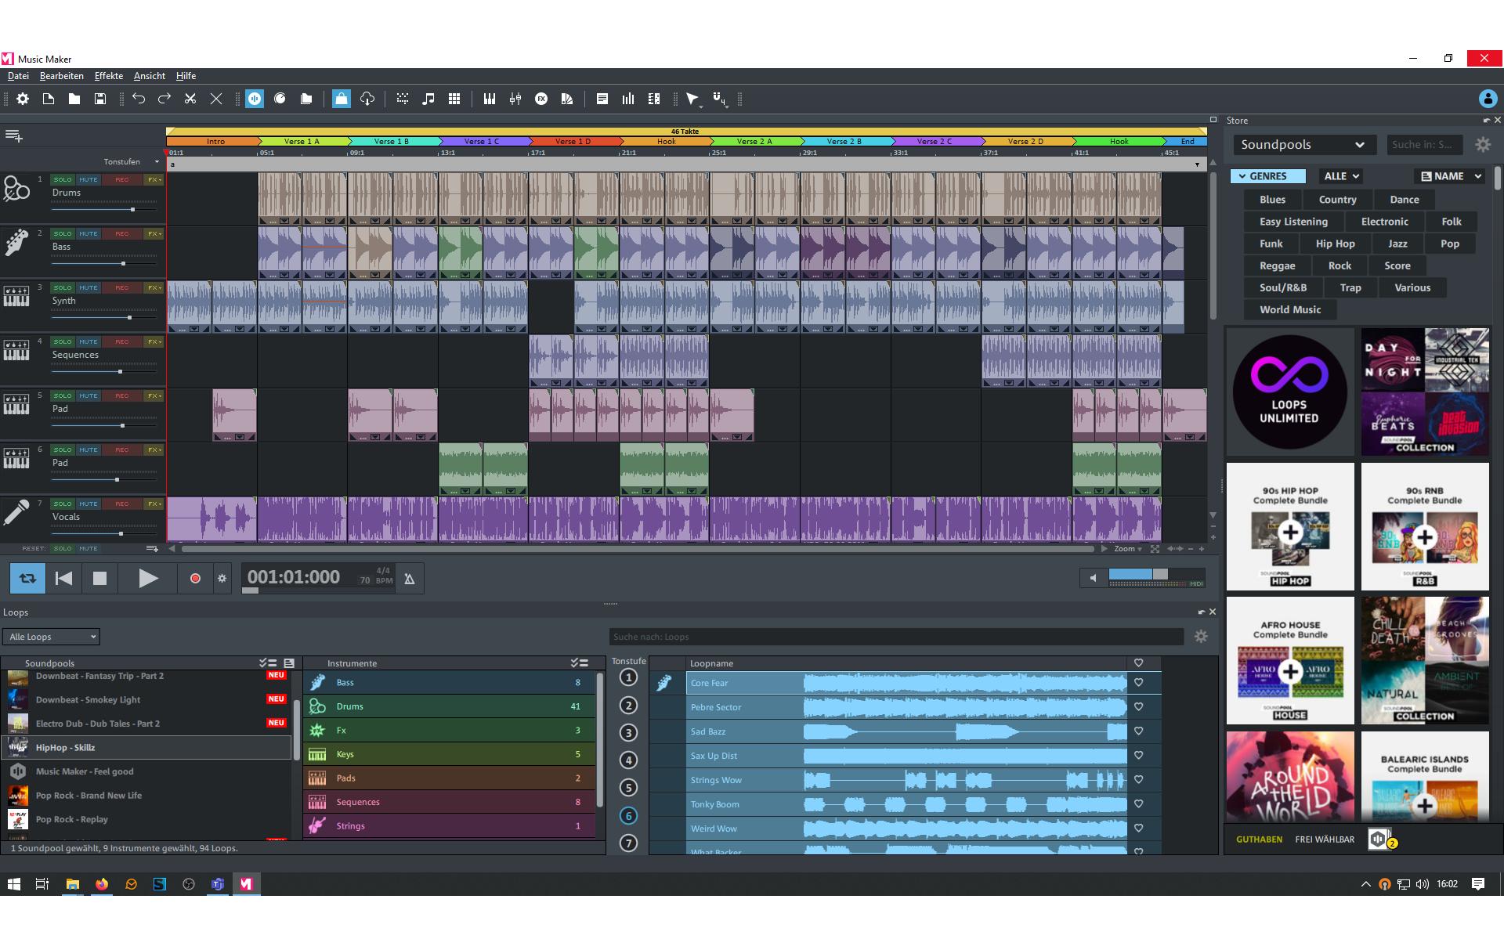This screenshot has height=946, width=1504.
Task: Open the Zoom dropdown below arranger
Action: coord(1128,549)
